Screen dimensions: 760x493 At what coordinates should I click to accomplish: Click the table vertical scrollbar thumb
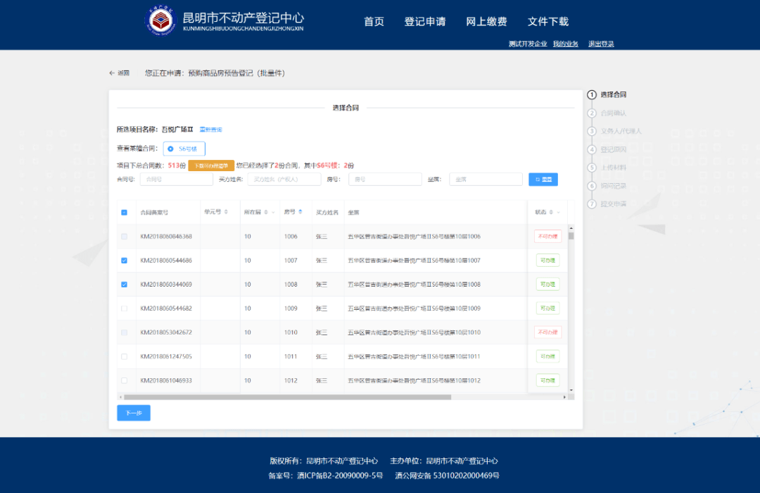(571, 236)
